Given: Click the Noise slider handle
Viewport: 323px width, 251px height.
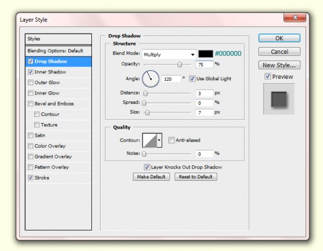Looking at the screenshot, I should (144, 154).
